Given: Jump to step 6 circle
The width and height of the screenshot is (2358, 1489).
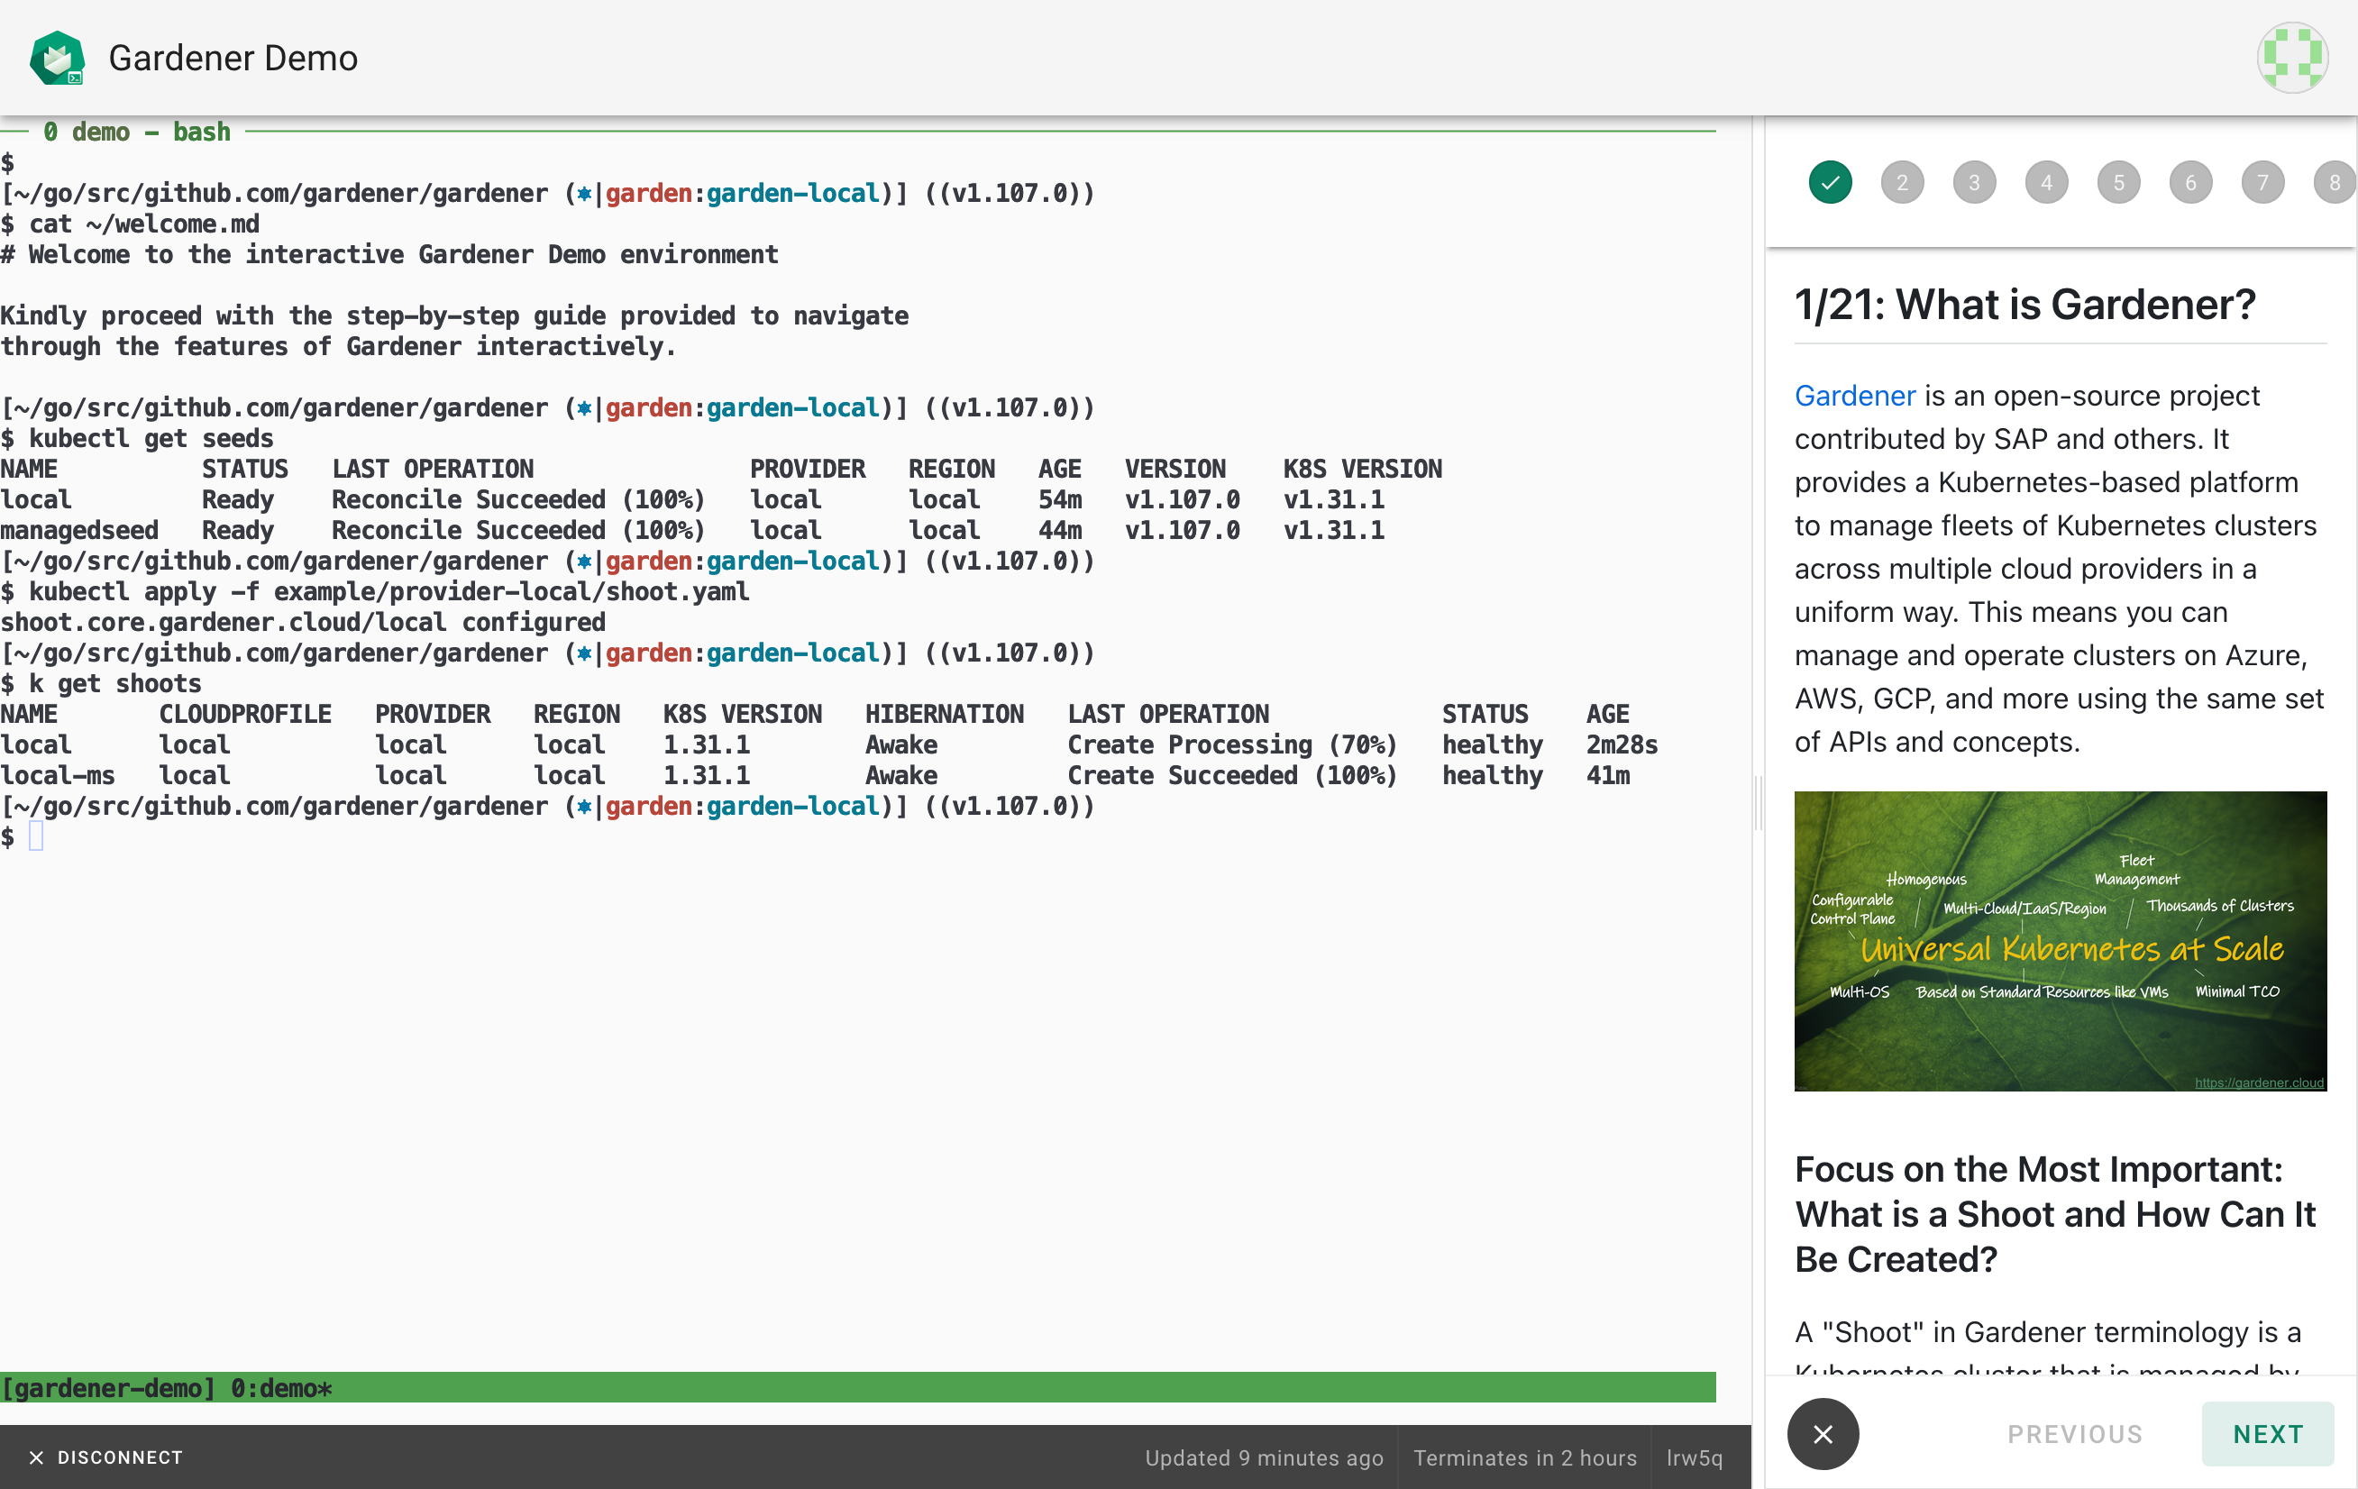Looking at the screenshot, I should (2190, 182).
